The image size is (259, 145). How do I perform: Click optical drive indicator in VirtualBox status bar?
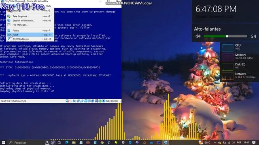(x=71, y=101)
